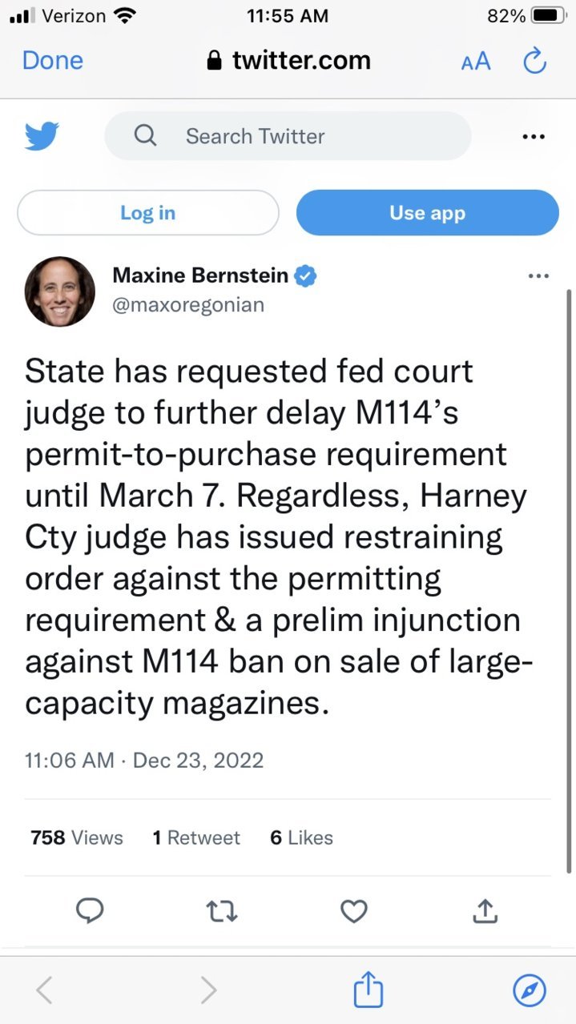Tap Done to close browser view
Viewport: 576px width, 1024px height.
53,61
